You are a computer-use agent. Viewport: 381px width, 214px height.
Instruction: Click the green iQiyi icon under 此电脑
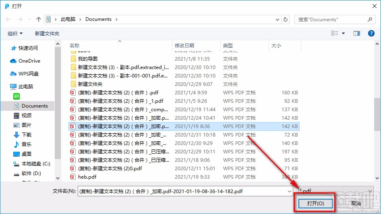pos(17,96)
